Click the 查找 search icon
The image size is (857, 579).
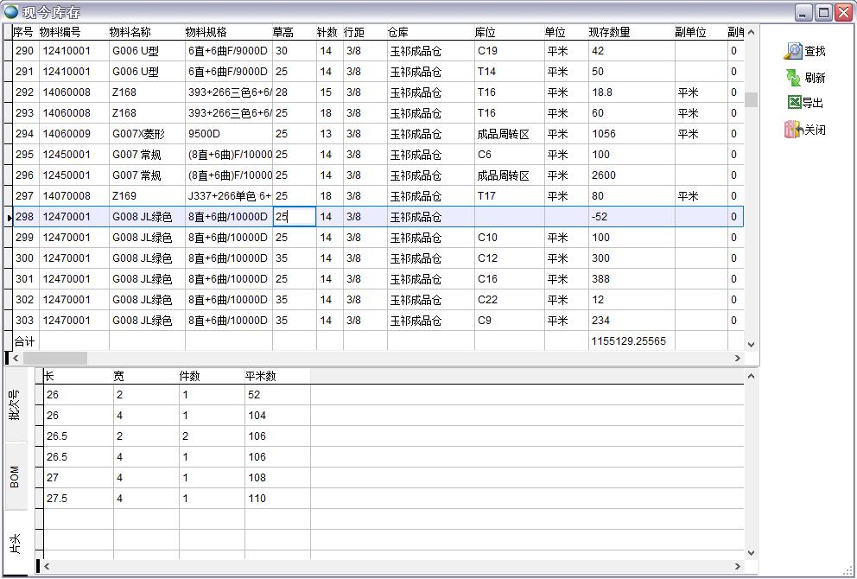[x=793, y=52]
